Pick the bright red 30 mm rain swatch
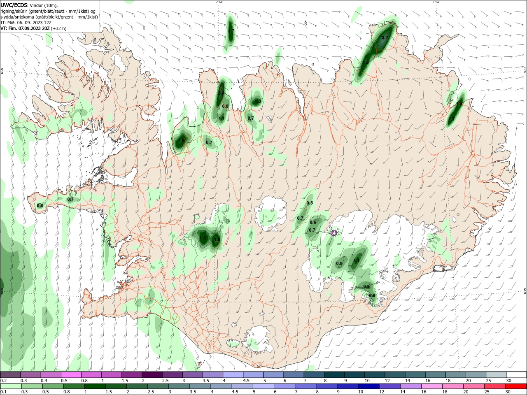Viewport: 527px width, 395px height. click(x=515, y=386)
